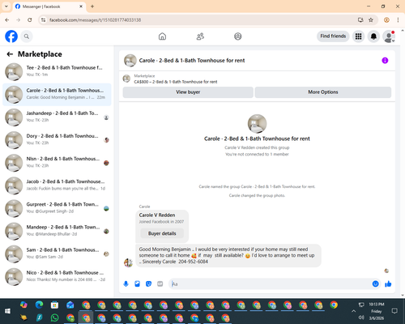Image resolution: width=405 pixels, height=324 pixels.
Task: Open Chrome three-dot menu
Action: [x=398, y=20]
